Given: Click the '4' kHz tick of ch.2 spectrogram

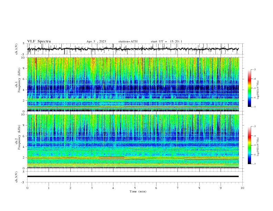Looking at the screenshot, I should point(24,147).
